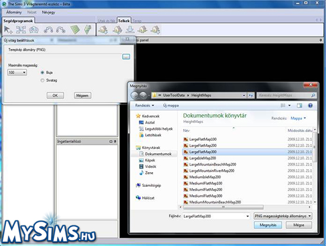Go back in the Megnyitás dialog

click(x=135, y=95)
